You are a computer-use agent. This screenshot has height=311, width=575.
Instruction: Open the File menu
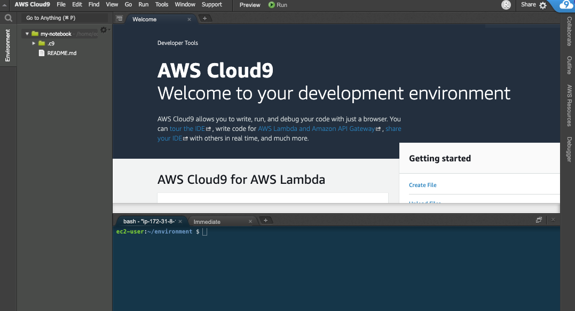(61, 4)
